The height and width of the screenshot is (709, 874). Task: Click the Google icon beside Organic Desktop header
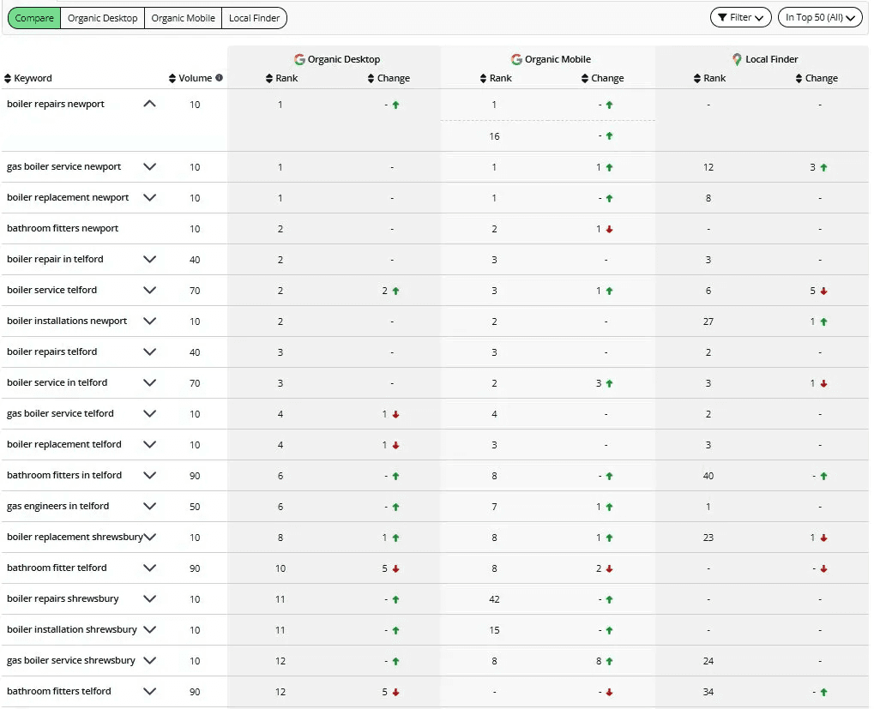click(298, 60)
